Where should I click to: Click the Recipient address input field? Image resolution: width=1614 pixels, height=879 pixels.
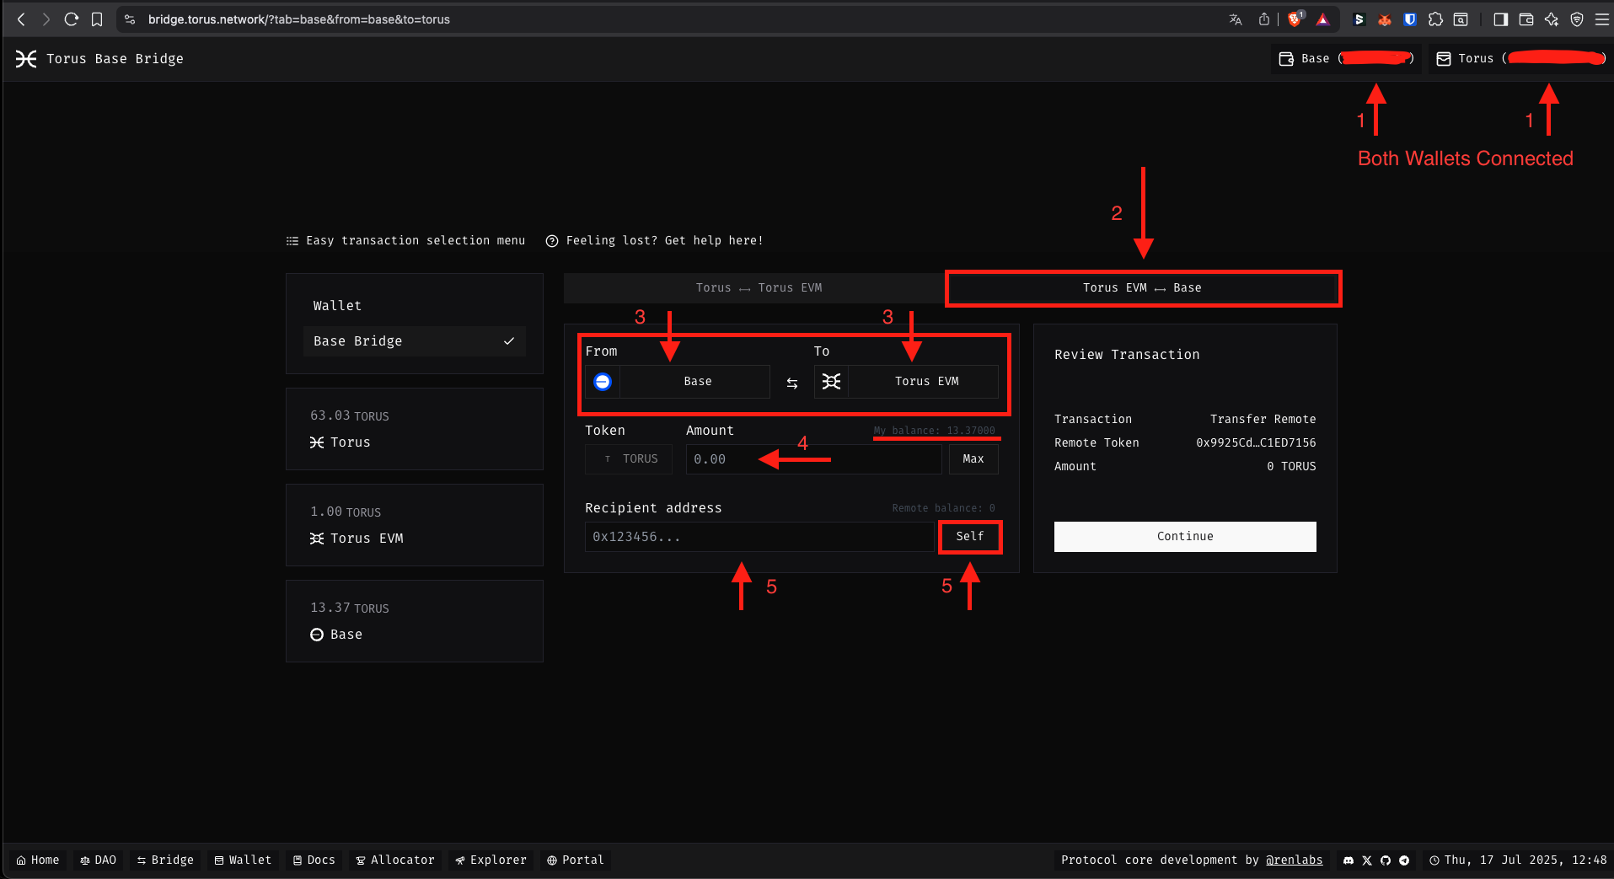click(x=759, y=537)
